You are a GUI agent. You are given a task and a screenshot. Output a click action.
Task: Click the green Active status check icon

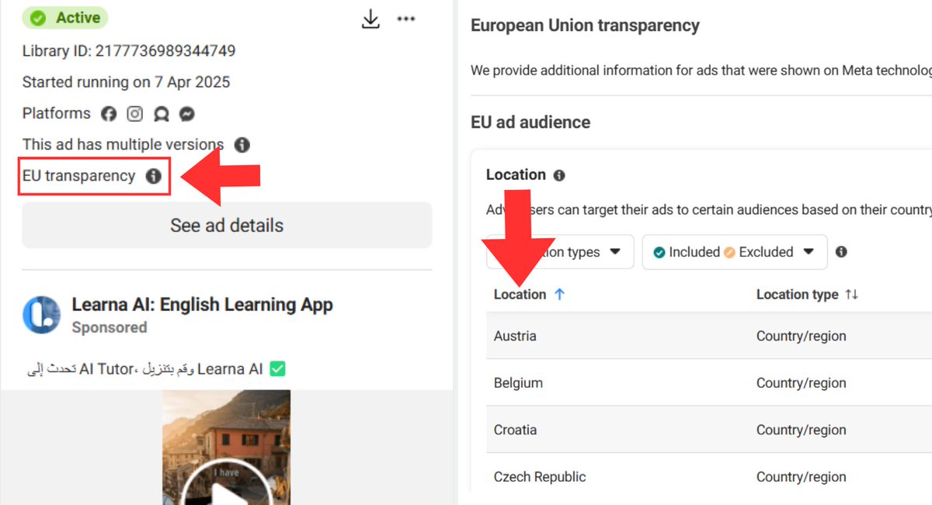click(x=38, y=18)
